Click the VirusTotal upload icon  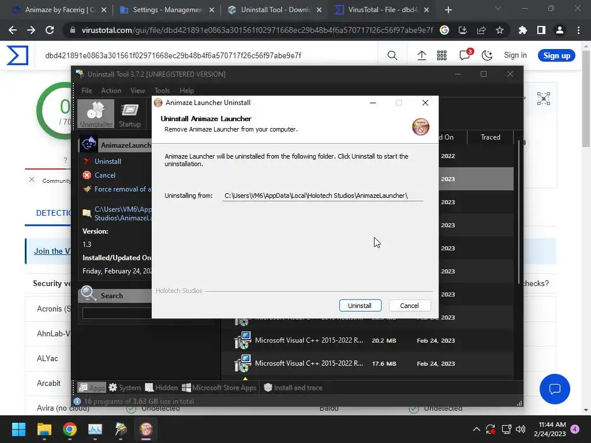pos(422,55)
